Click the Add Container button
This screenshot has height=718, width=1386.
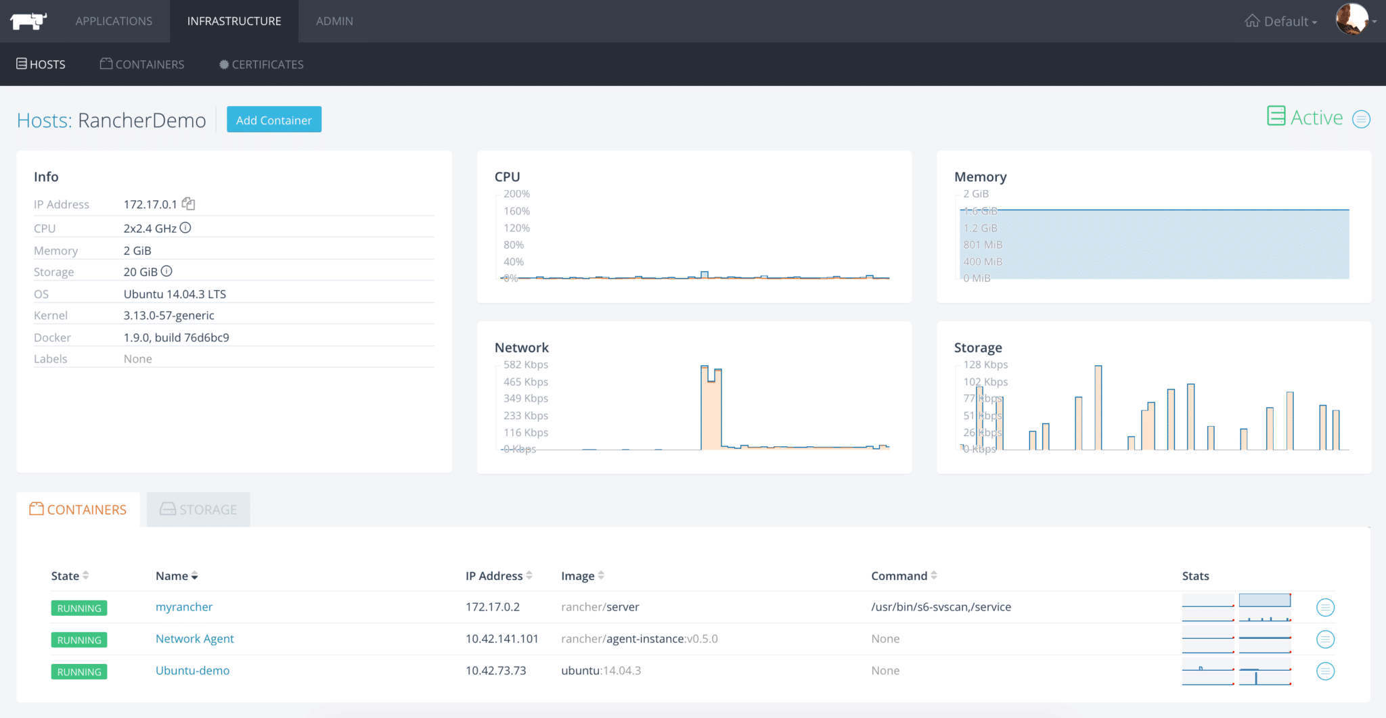[274, 120]
